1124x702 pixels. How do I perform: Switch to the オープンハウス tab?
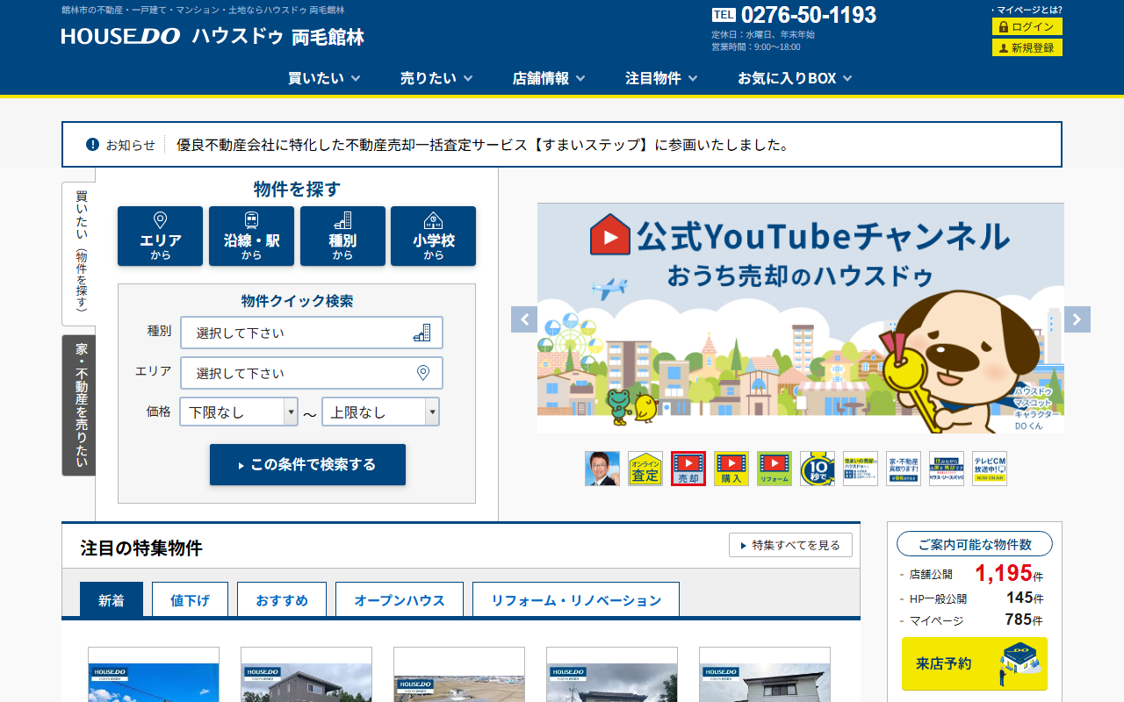point(400,600)
